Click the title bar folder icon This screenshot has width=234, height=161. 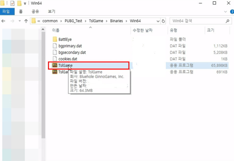coord(2,3)
